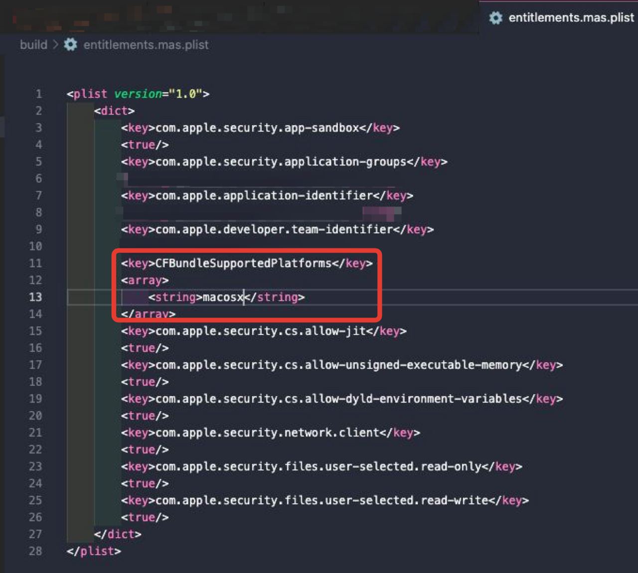Click line number 19 in the gutter
638x573 pixels.
click(x=35, y=399)
